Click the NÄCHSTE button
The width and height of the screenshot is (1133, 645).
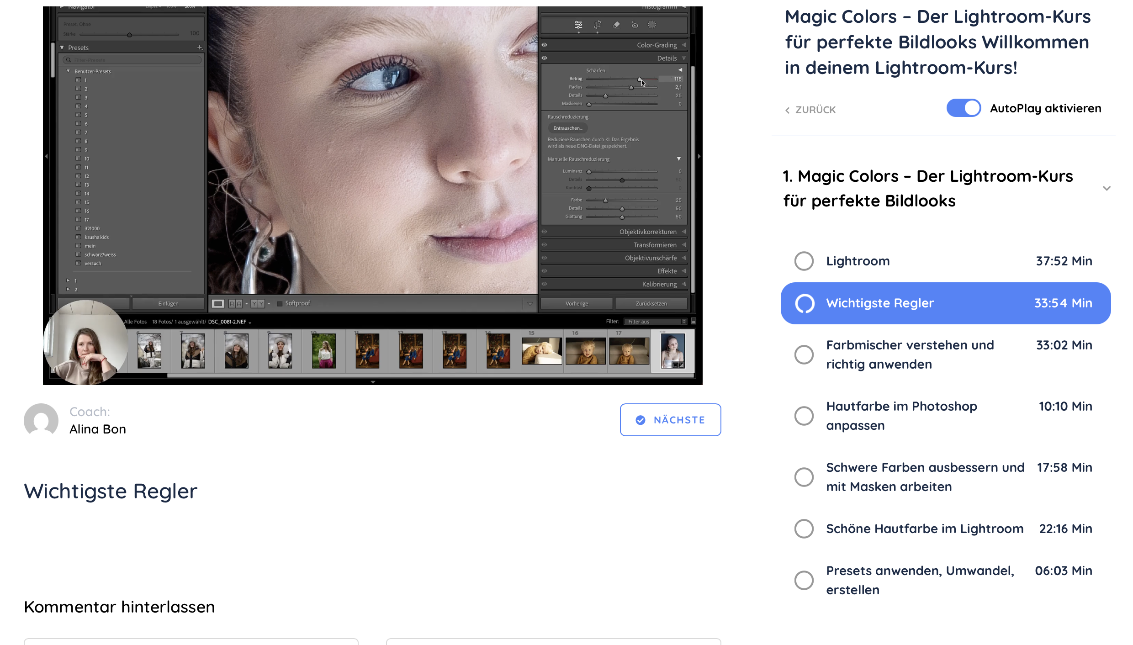[670, 420]
